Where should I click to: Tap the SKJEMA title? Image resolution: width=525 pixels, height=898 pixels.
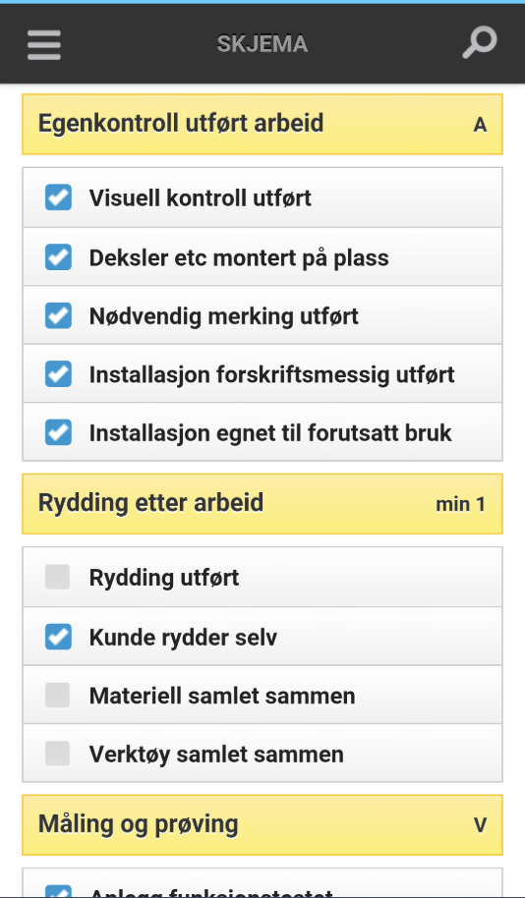262,44
